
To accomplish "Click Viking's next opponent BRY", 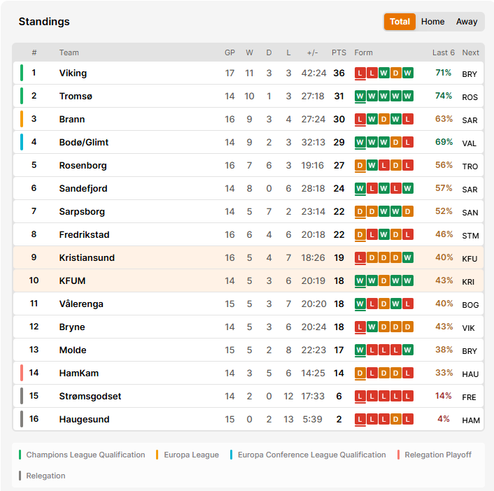I will click(469, 74).
